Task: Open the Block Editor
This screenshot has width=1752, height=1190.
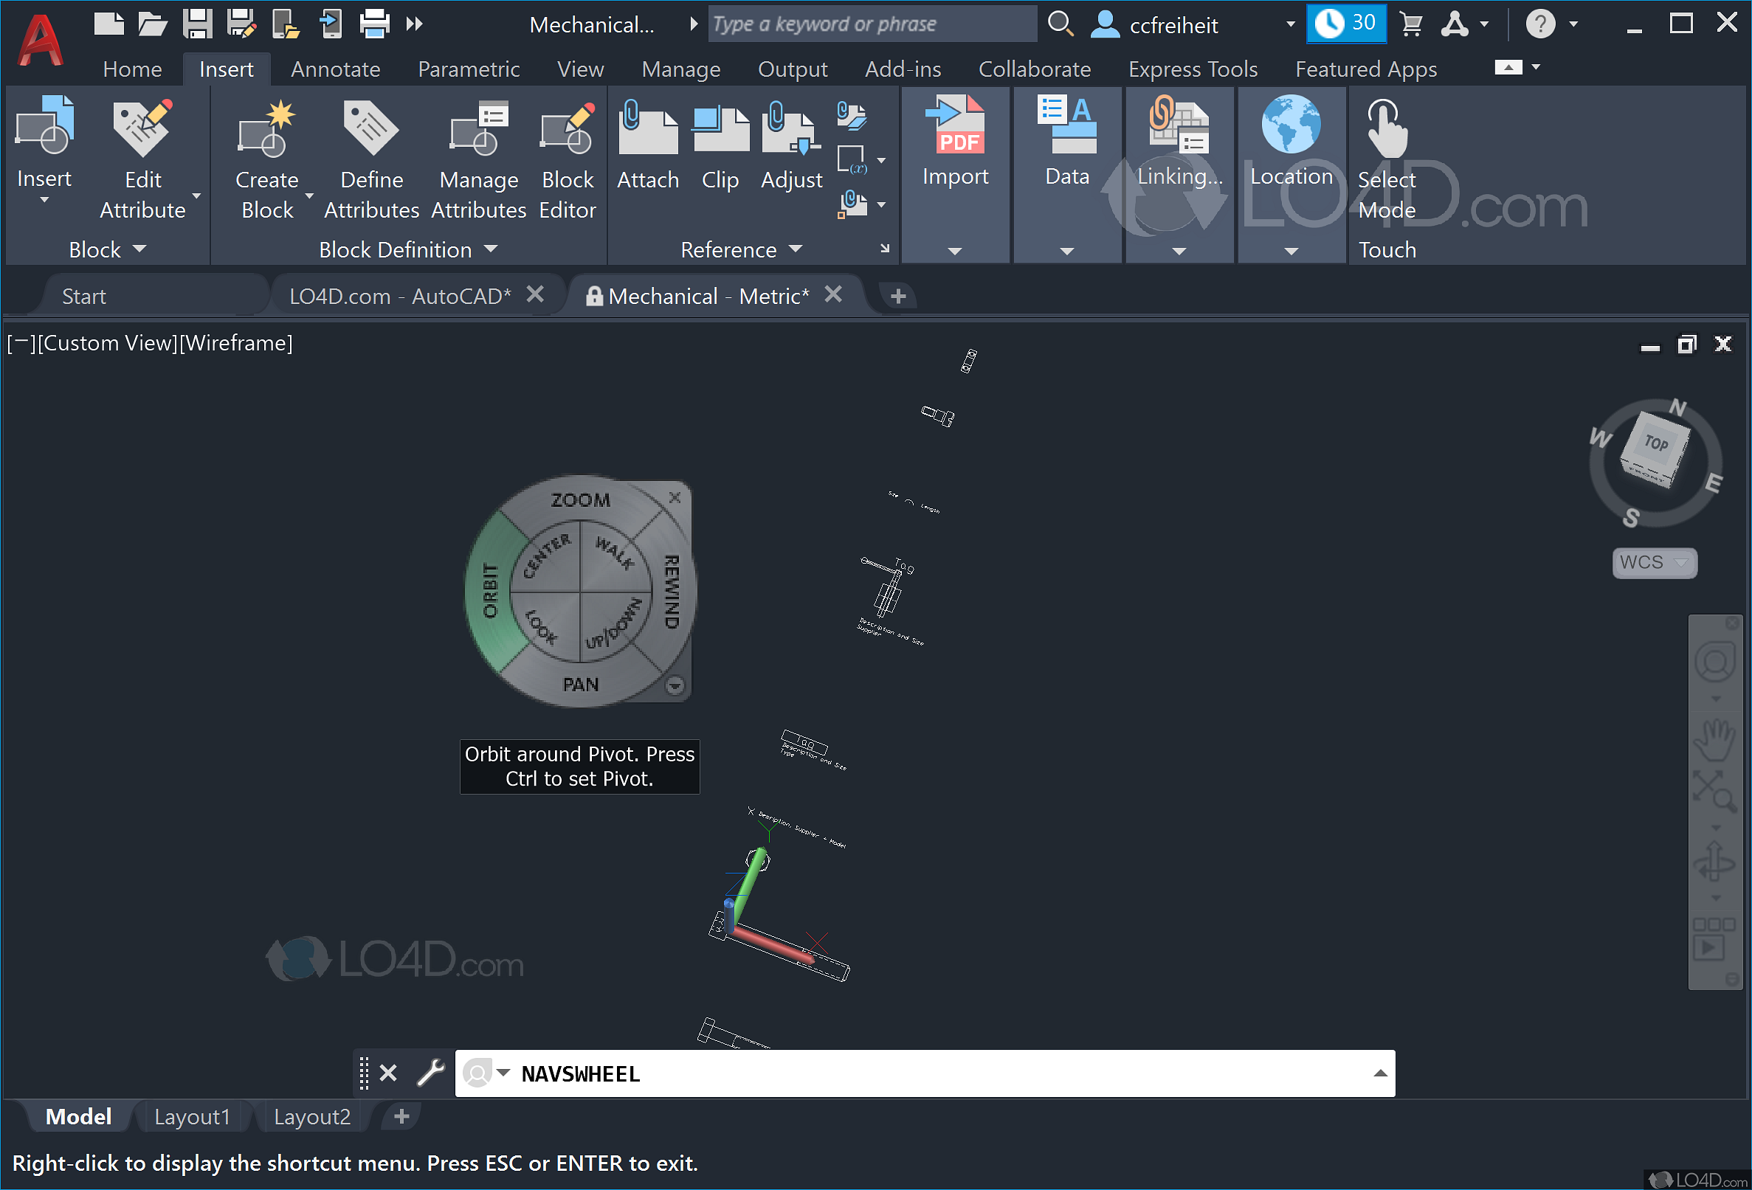Action: (x=567, y=159)
